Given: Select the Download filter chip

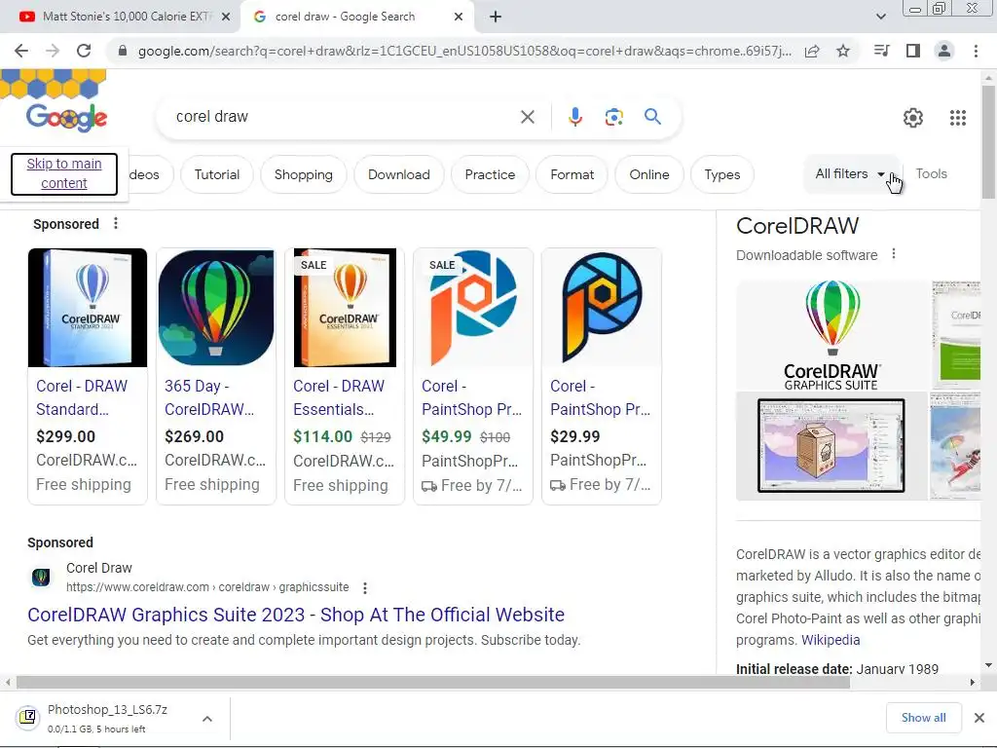Looking at the screenshot, I should [x=398, y=174].
